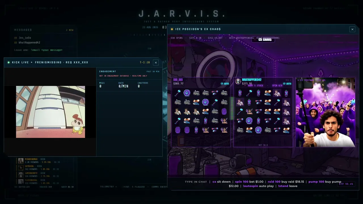
Task: Toggle AUTO spin for WhatHappened42's rig
Action: 287,84
